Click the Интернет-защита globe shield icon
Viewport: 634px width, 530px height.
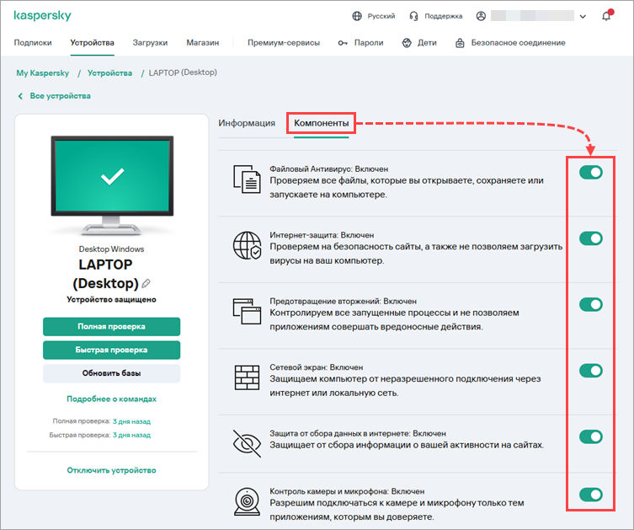point(247,245)
